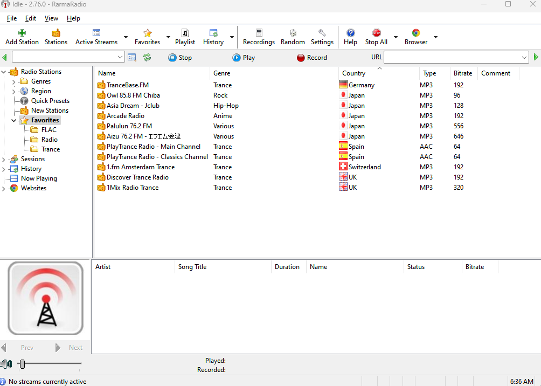Open the Stop All dropdown arrow

[396, 37]
